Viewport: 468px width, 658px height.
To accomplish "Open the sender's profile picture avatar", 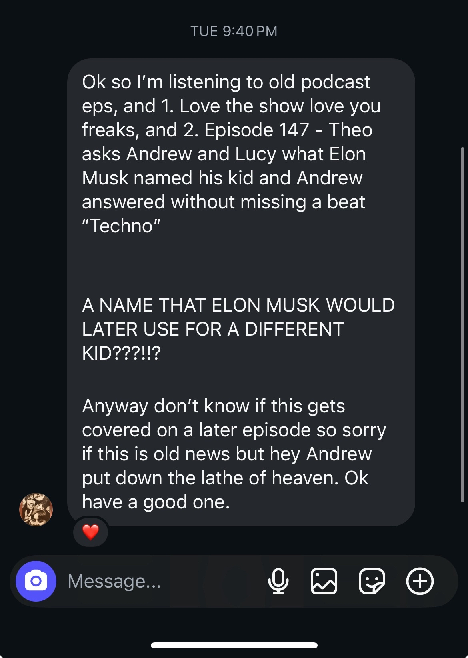I will coord(36,510).
